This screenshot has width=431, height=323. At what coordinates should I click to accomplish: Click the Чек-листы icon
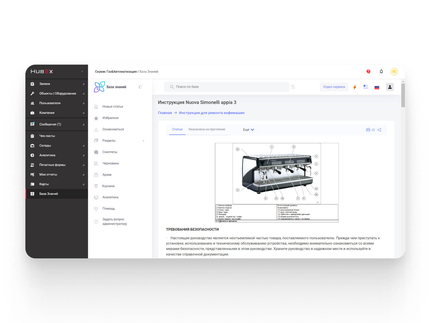(32, 136)
